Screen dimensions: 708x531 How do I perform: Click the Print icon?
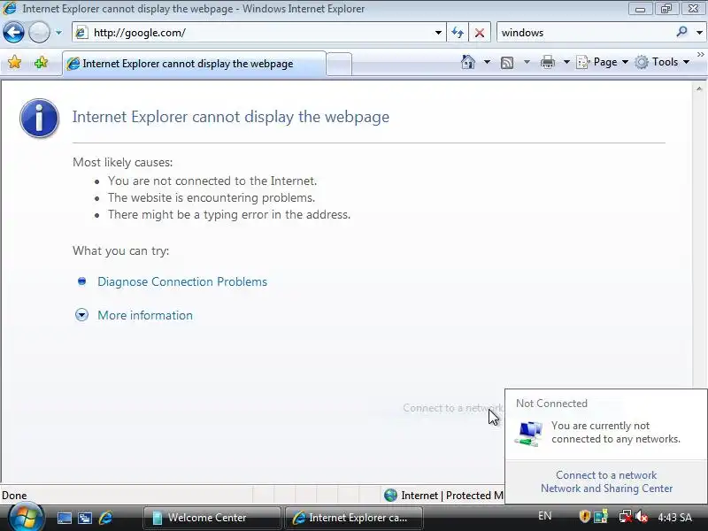(x=547, y=62)
